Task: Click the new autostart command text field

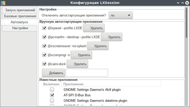Action: 87,73
